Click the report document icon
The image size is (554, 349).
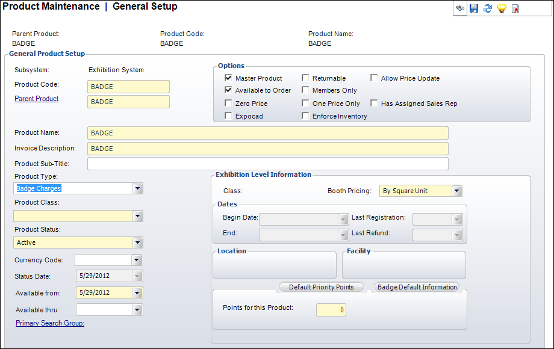point(515,8)
